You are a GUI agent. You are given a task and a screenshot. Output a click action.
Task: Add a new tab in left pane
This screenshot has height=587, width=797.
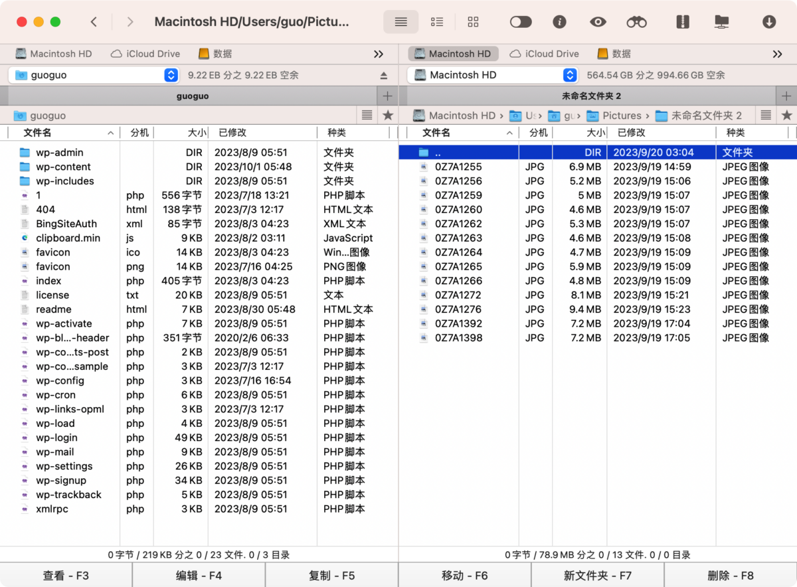(387, 96)
